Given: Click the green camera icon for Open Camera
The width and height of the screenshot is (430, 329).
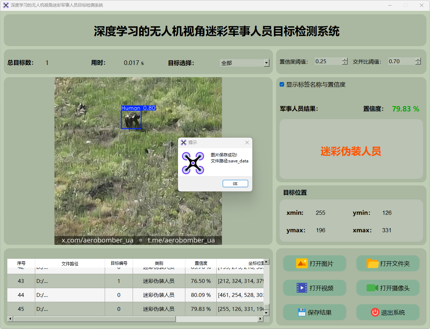Looking at the screenshot, I should pos(372,288).
